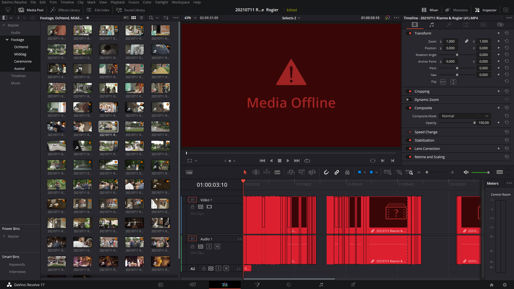Open the Composite Mode dropdown
This screenshot has height=289, width=514.
(x=465, y=116)
